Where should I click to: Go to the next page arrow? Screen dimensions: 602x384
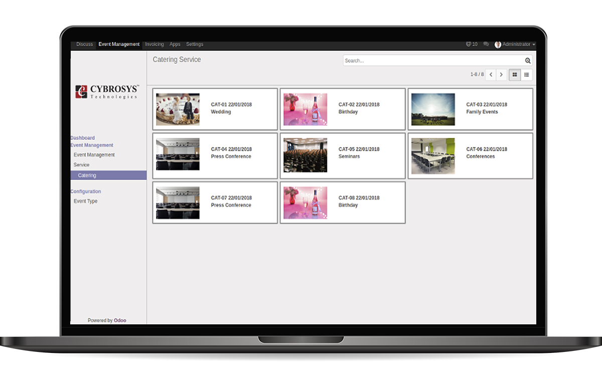click(501, 75)
